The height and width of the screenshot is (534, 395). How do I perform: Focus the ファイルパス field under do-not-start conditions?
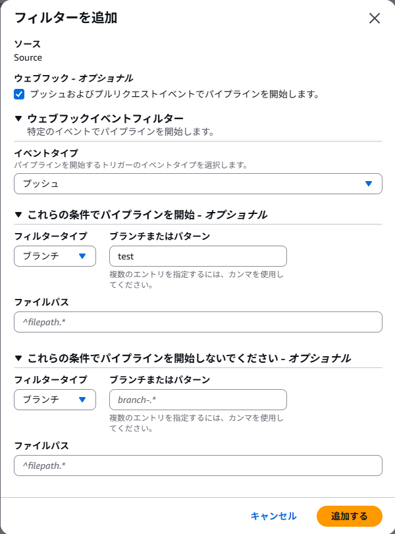[197, 466]
